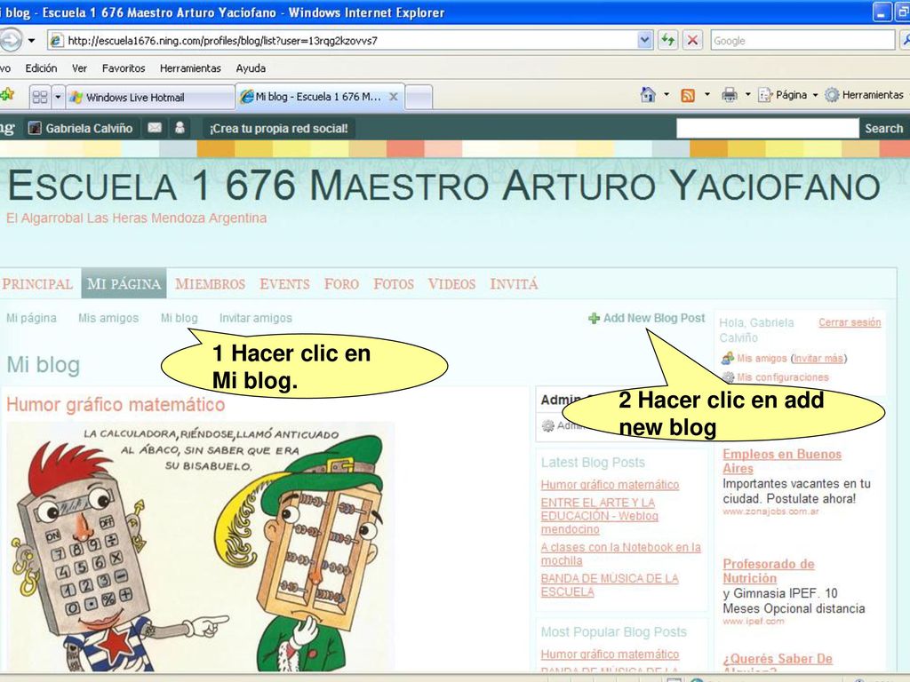Click the Ning friends person icon
Image resolution: width=910 pixels, height=682 pixels.
[180, 128]
